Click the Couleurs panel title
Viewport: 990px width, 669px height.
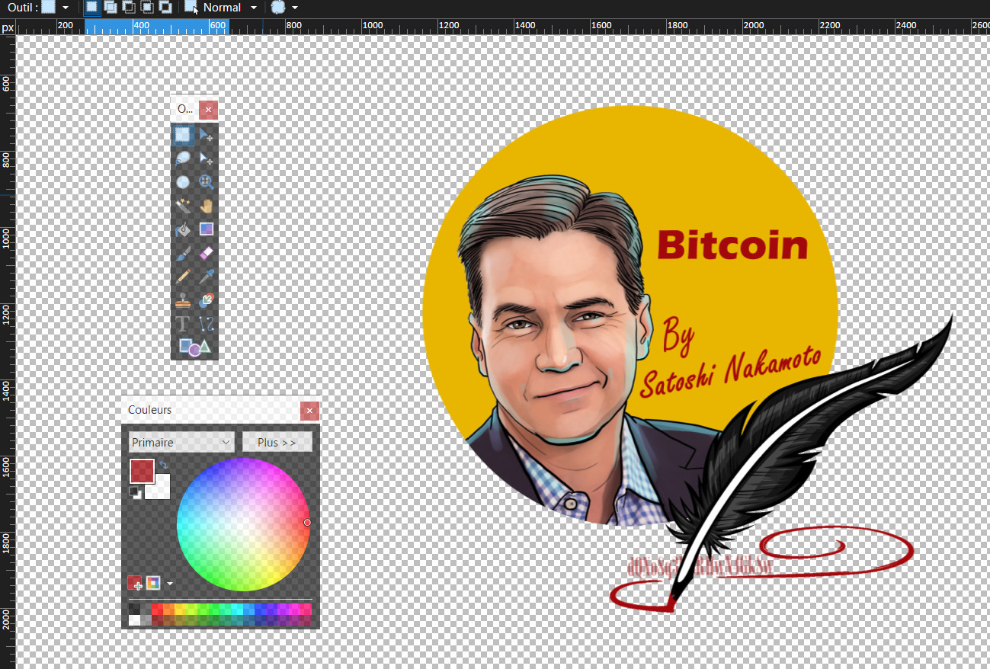[150, 410]
